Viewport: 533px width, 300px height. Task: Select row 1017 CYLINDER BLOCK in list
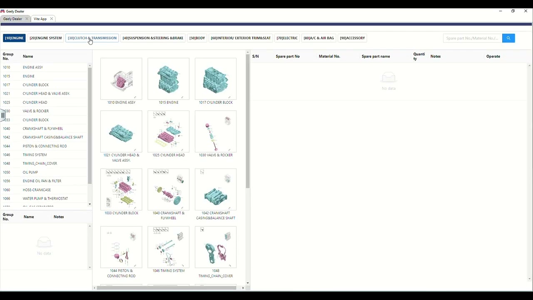[44, 85]
